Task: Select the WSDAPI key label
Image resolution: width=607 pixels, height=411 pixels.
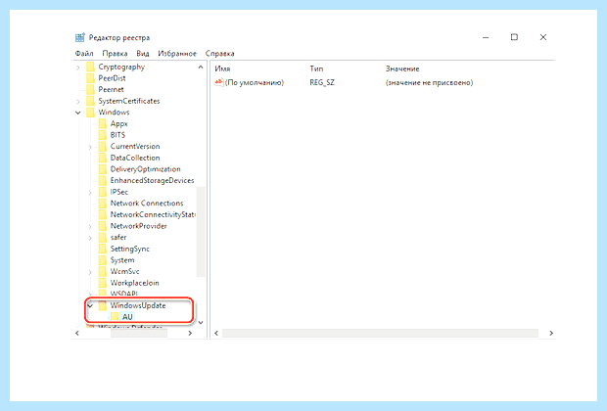Action: [124, 294]
